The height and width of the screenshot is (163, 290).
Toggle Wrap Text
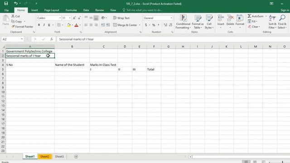click(x=121, y=18)
